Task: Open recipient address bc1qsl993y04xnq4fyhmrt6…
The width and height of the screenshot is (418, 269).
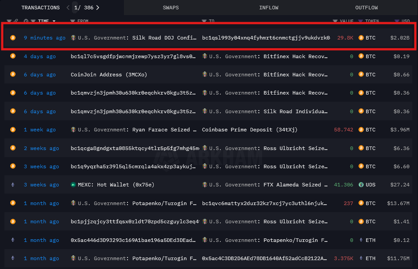Action: point(266,38)
